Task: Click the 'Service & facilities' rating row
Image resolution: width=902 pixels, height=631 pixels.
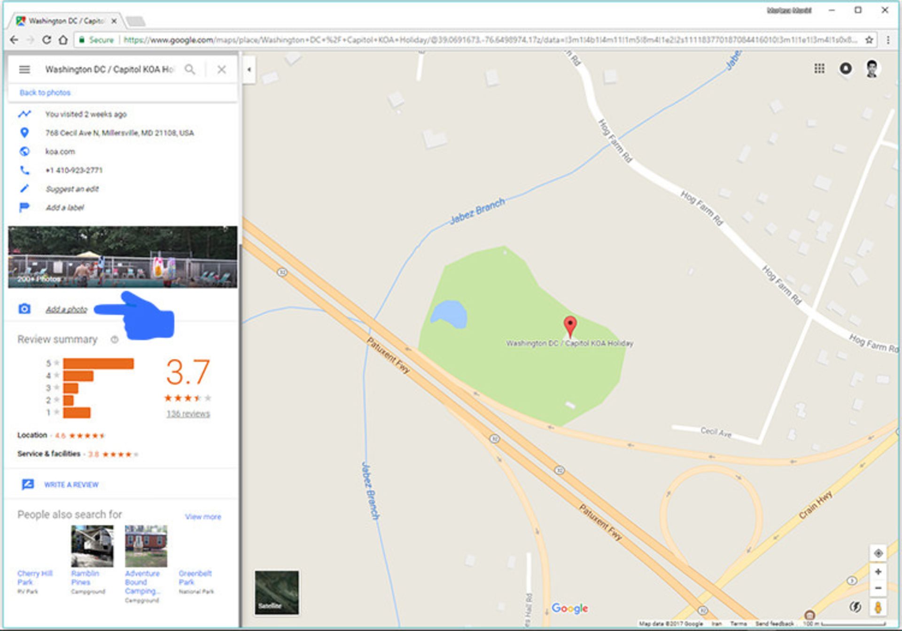Action: tap(78, 454)
